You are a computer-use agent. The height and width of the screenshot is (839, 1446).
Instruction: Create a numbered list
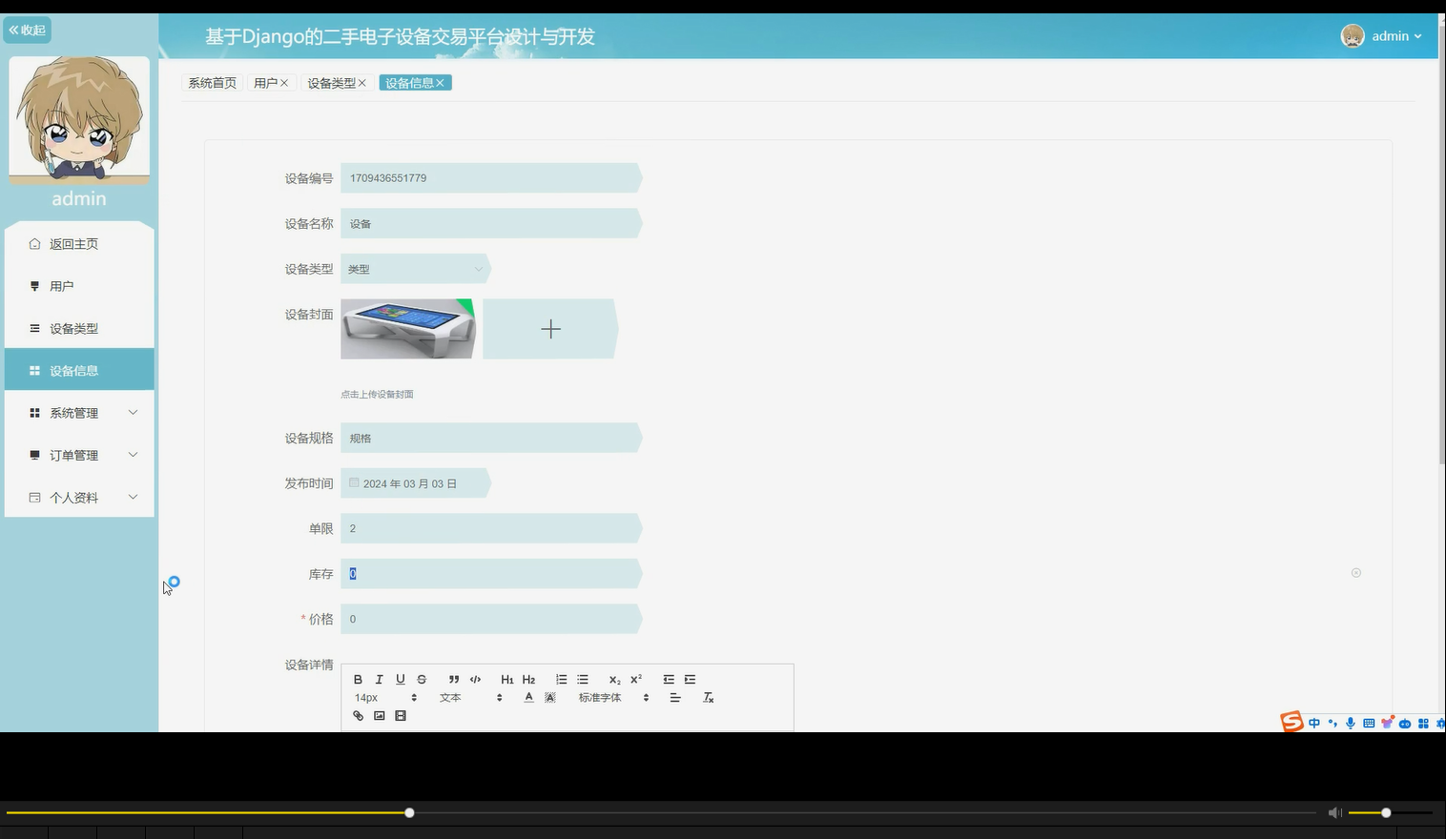561,680
